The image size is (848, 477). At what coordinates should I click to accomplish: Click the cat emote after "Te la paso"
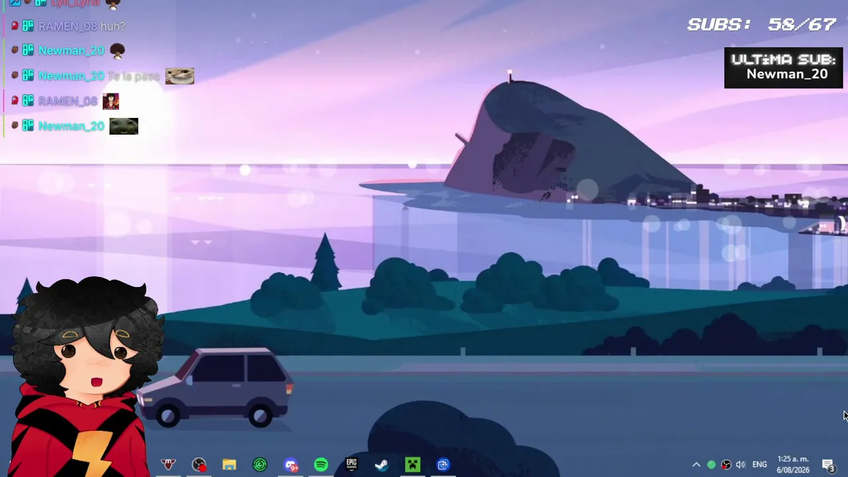coord(180,76)
